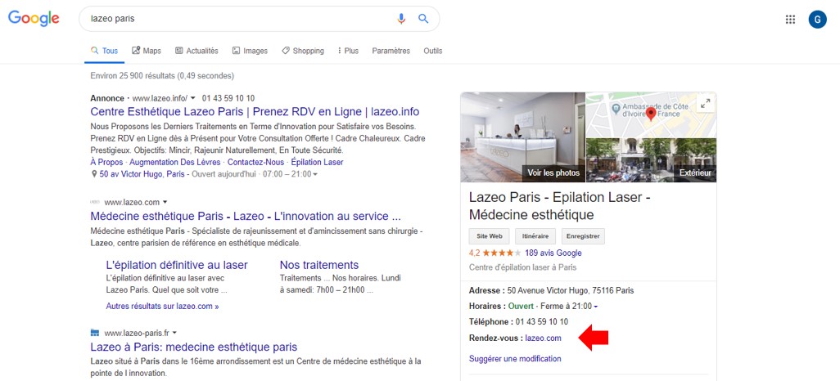Open the Extérieur street photo

(x=651, y=160)
